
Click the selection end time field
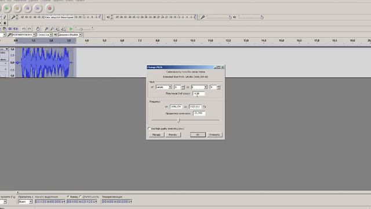82,201
